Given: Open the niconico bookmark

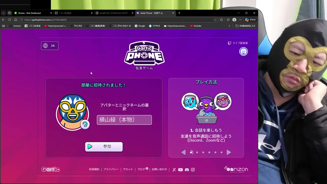Looking at the screenshot, I should click(x=15, y=26).
